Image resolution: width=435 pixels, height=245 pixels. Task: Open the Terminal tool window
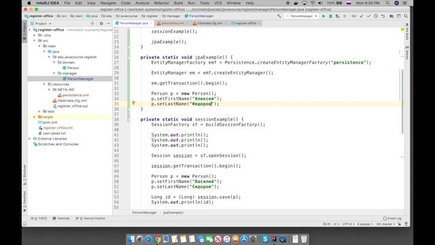coord(60,218)
